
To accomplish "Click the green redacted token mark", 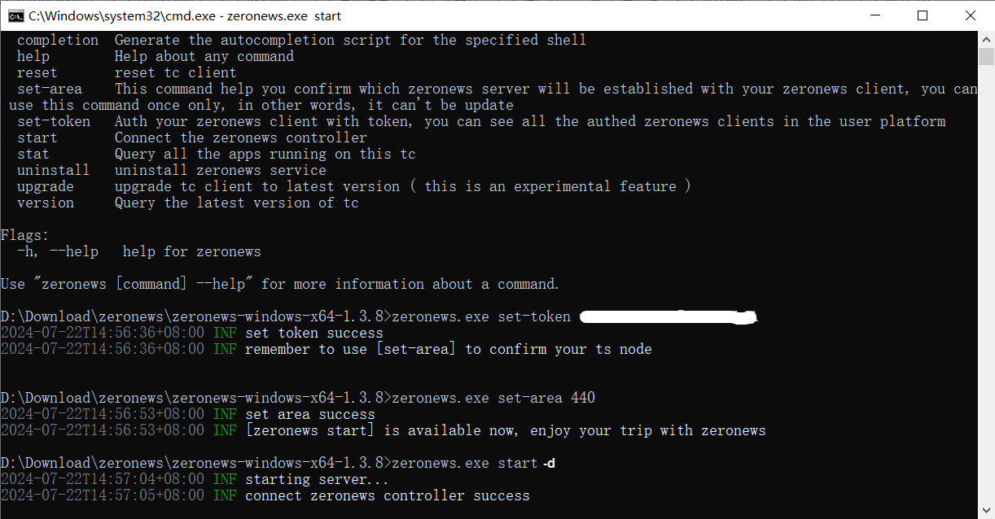I will click(668, 317).
